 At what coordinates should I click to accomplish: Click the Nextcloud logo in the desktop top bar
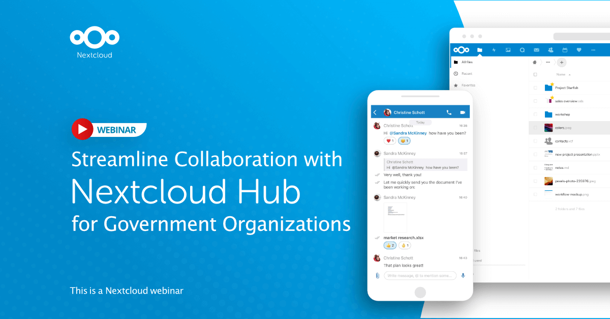(x=462, y=50)
